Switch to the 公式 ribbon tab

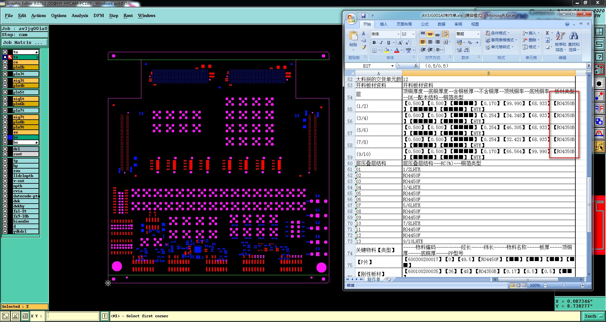[x=425, y=24]
